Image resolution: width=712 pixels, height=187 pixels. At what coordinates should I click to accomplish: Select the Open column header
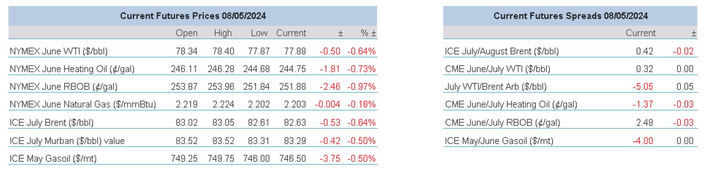pyautogui.click(x=187, y=33)
